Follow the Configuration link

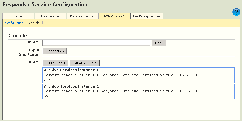point(14,23)
